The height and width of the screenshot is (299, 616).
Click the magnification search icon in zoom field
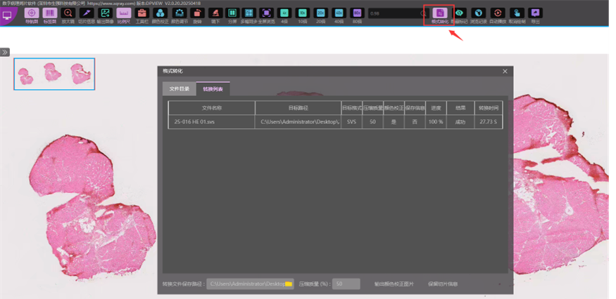pyautogui.click(x=423, y=14)
